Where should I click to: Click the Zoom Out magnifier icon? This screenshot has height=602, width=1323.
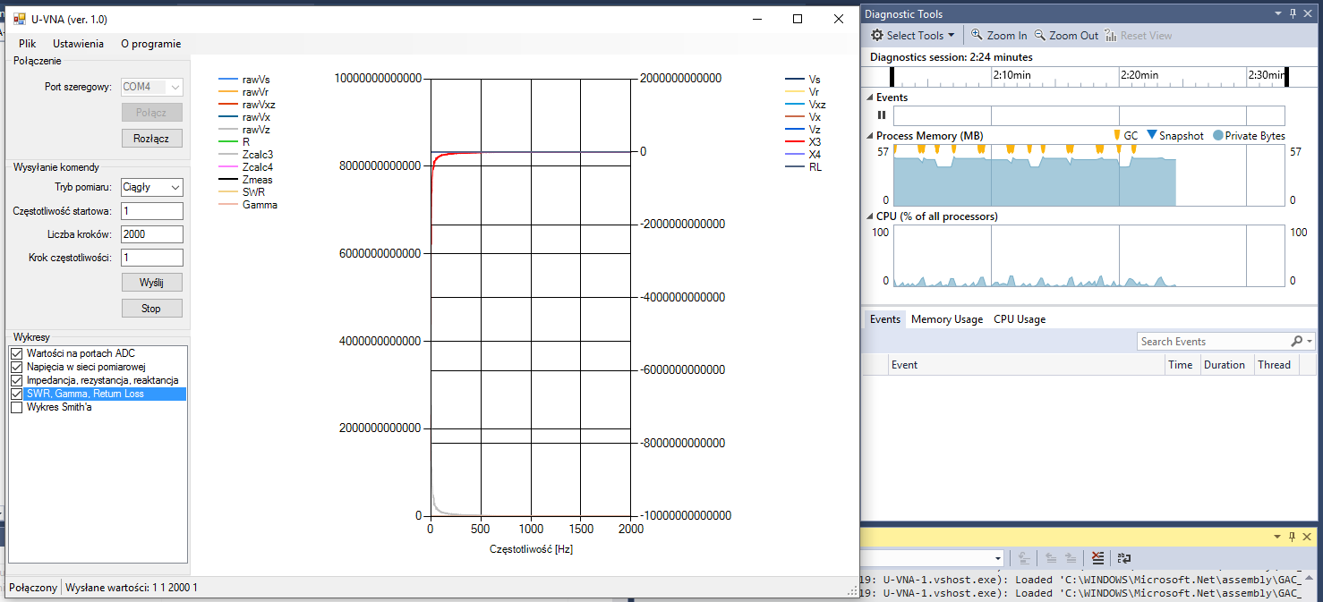tap(1040, 36)
